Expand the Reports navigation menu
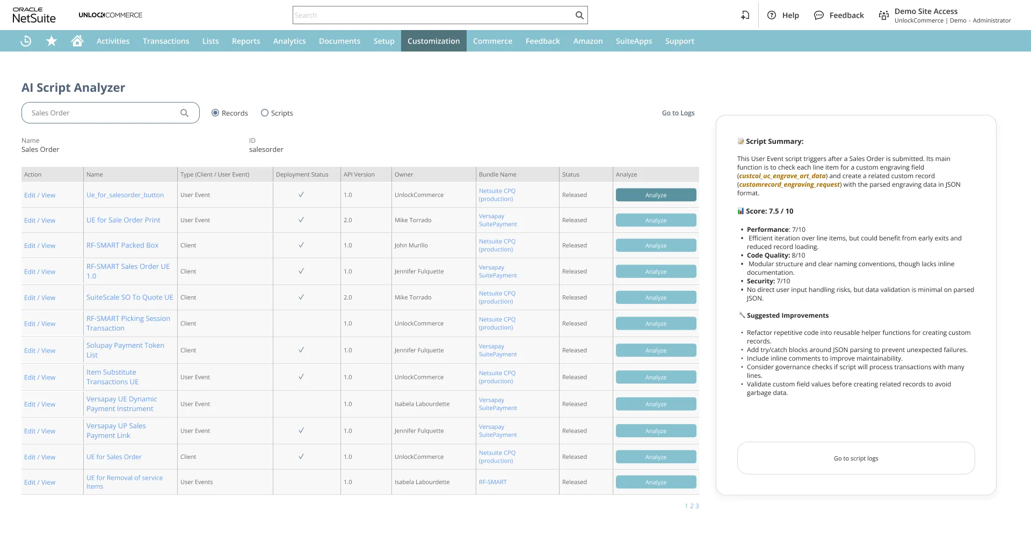The height and width of the screenshot is (534, 1031). click(246, 41)
